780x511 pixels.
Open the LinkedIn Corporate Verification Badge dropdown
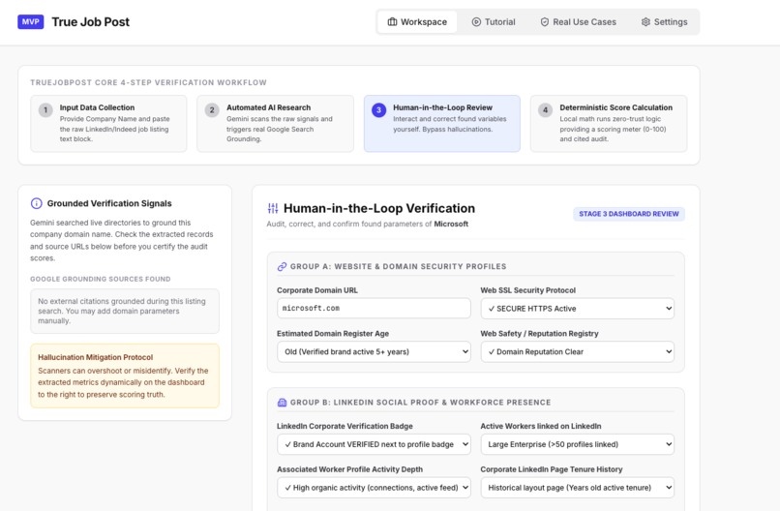click(374, 444)
